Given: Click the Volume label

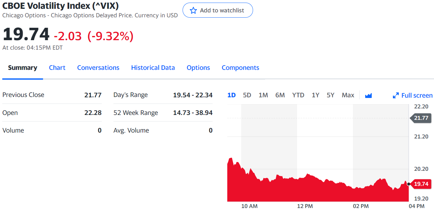Looking at the screenshot, I should [x=13, y=130].
